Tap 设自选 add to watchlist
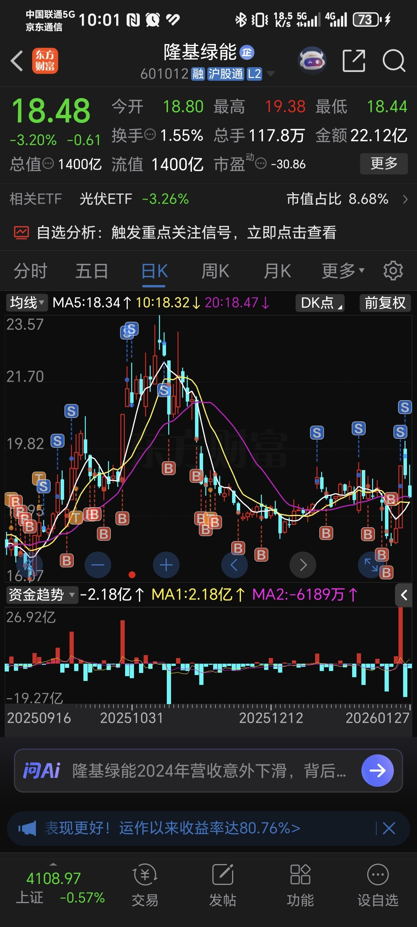This screenshot has width=417, height=927. pyautogui.click(x=378, y=886)
